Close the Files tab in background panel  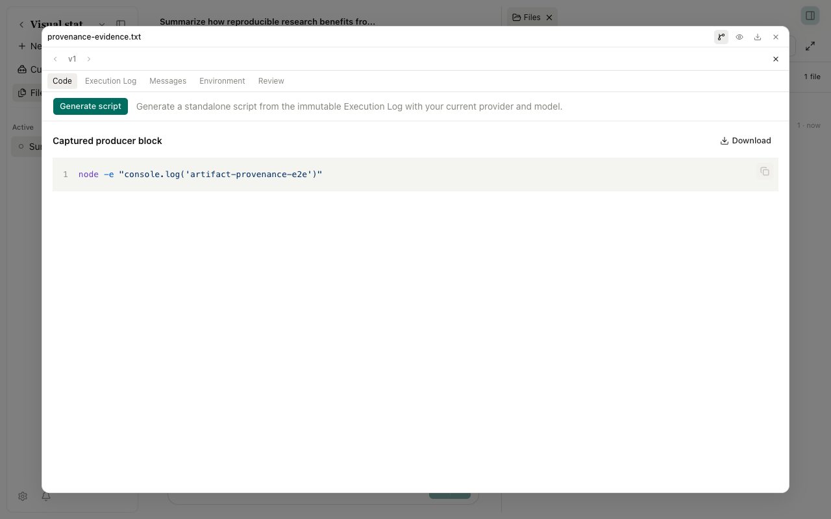[x=549, y=18]
